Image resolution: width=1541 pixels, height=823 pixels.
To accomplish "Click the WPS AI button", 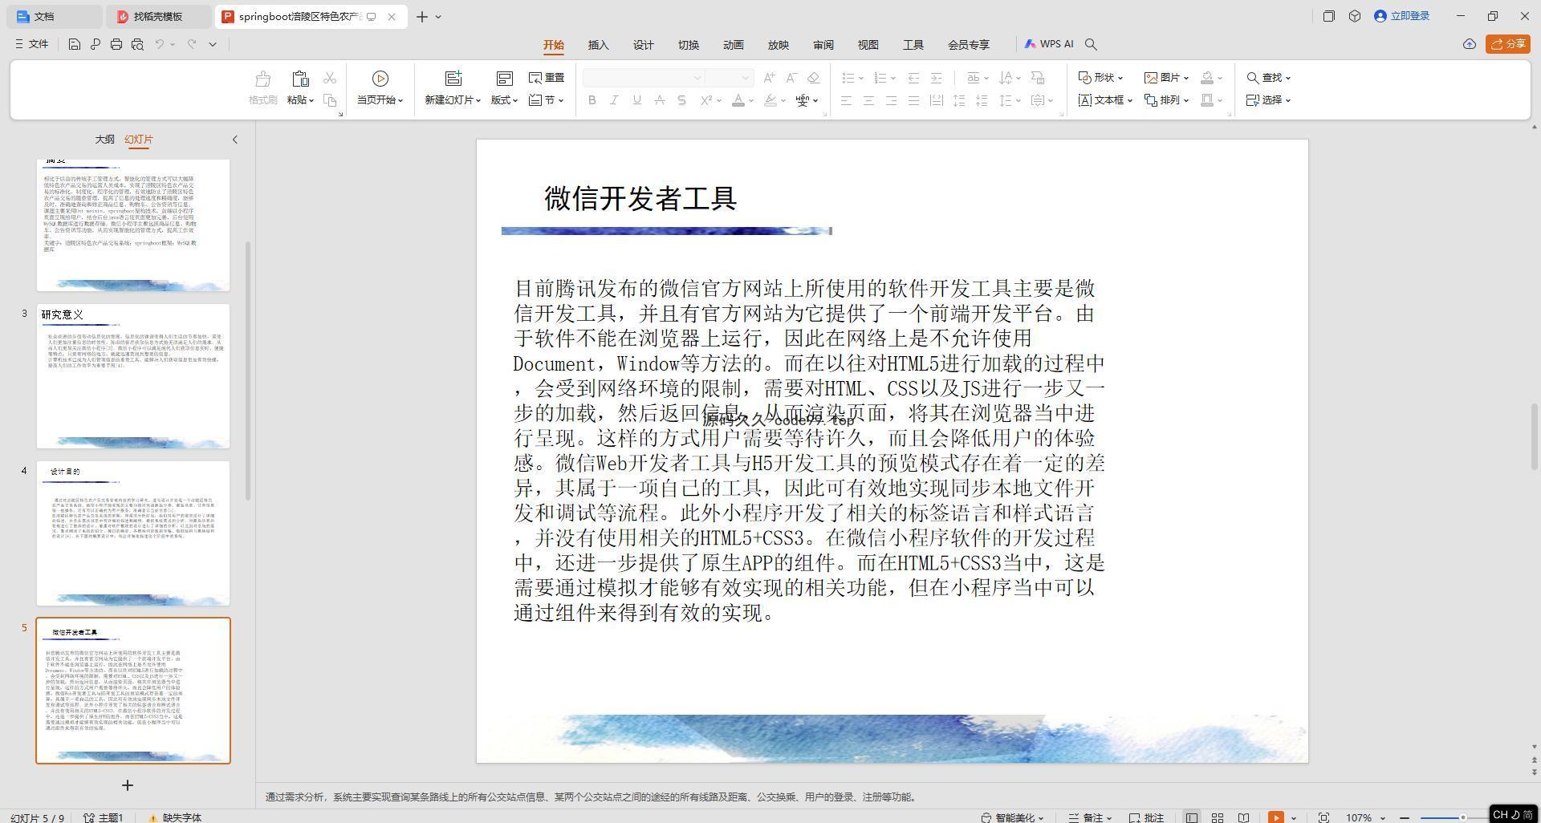I will click(x=1049, y=44).
